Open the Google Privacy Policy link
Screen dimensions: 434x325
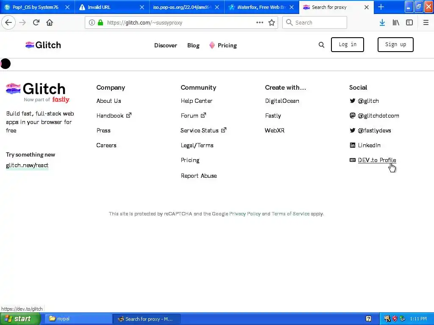245,214
